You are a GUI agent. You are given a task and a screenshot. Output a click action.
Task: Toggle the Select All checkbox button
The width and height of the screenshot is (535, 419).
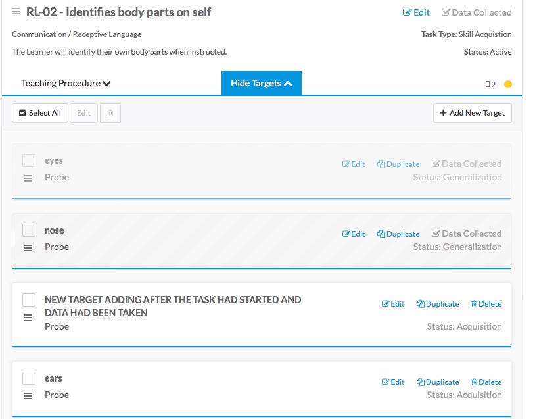40,113
